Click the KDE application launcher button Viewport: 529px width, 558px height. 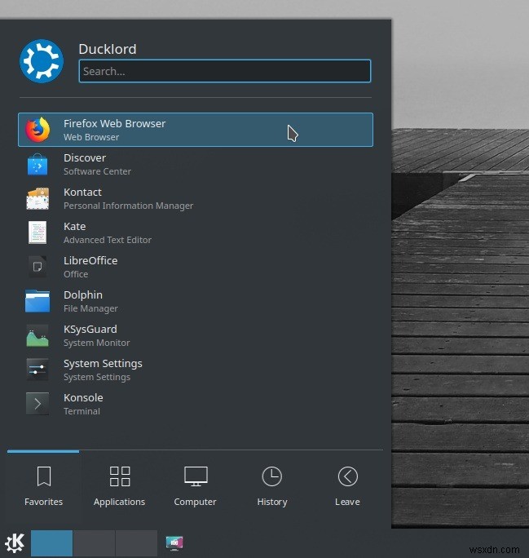pyautogui.click(x=15, y=543)
